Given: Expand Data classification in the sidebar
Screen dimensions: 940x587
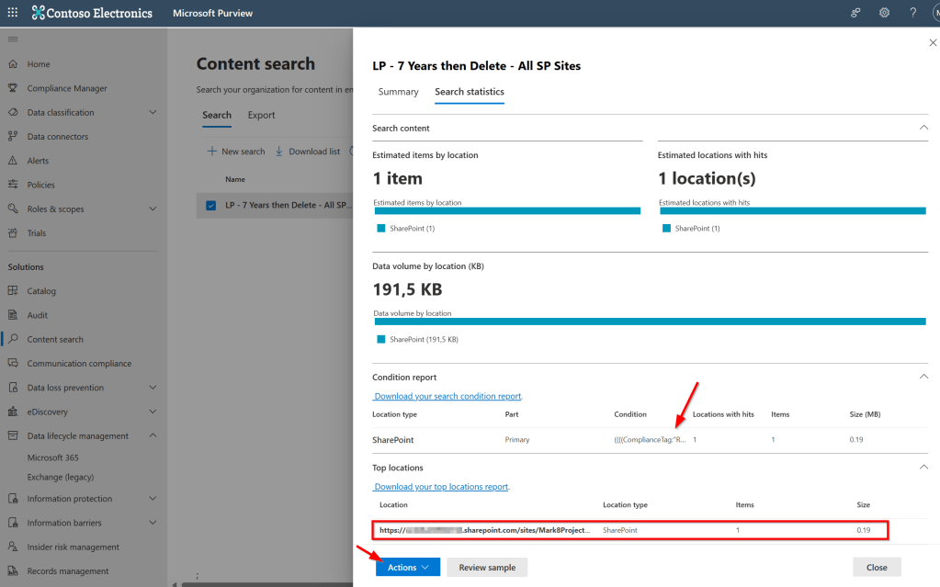Looking at the screenshot, I should [x=153, y=112].
